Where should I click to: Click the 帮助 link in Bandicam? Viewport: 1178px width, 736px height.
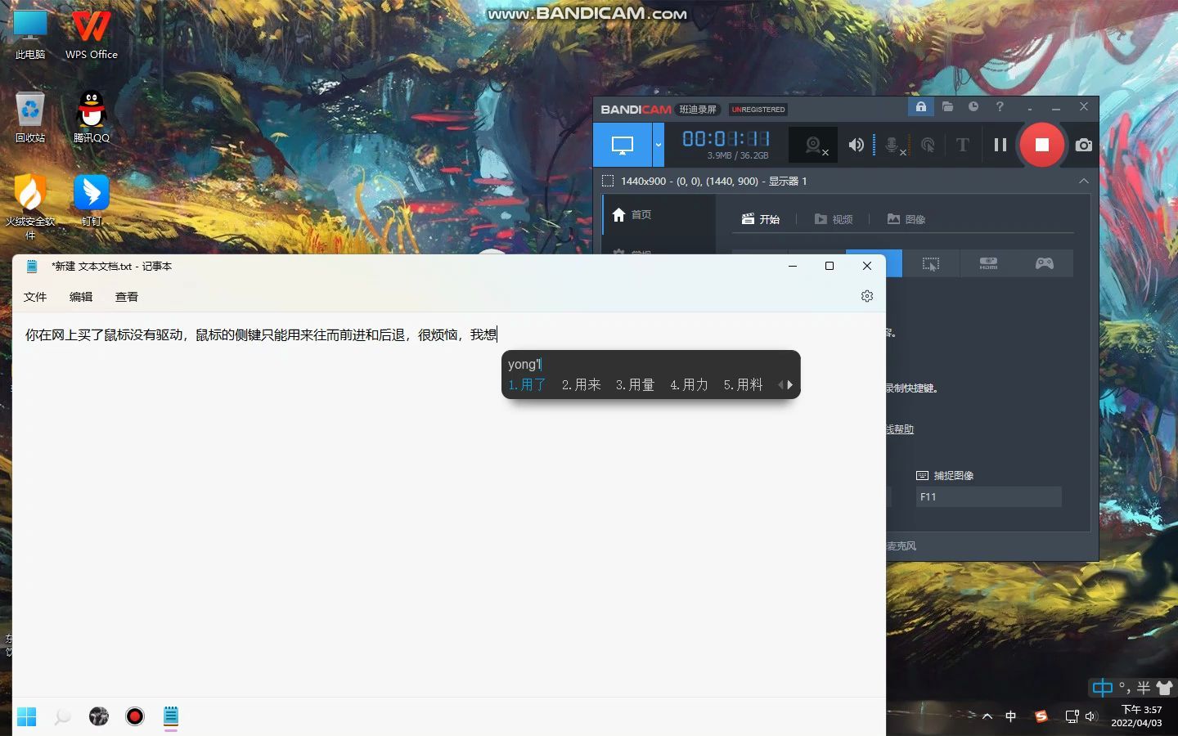tap(900, 429)
